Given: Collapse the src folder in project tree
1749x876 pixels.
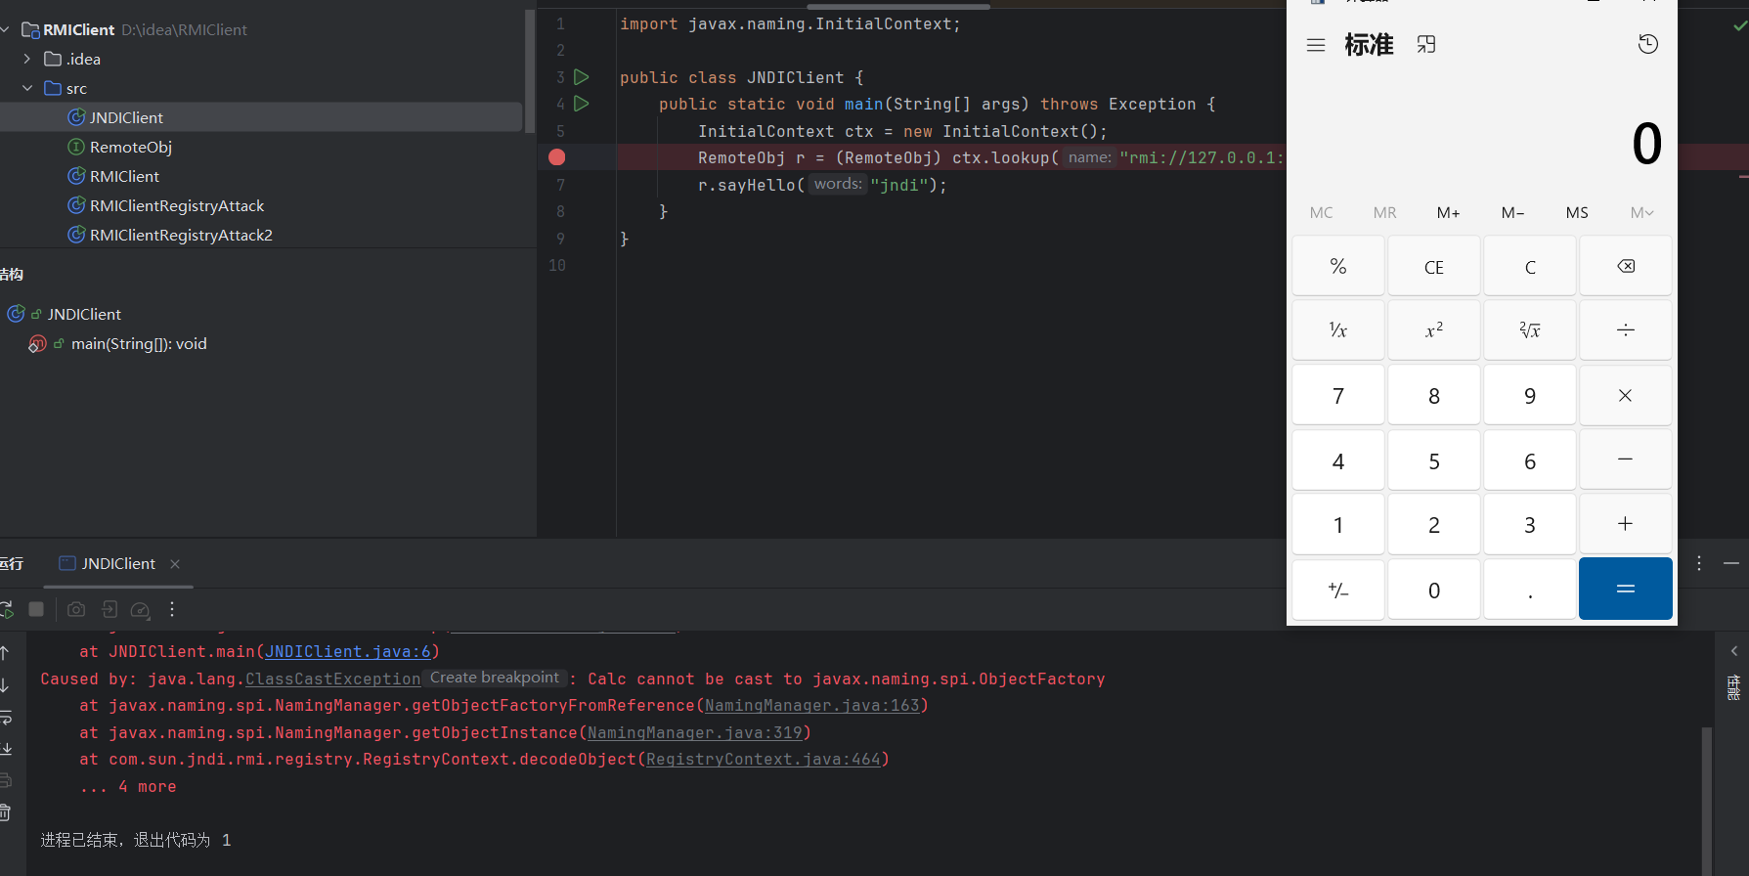Looking at the screenshot, I should (x=27, y=88).
